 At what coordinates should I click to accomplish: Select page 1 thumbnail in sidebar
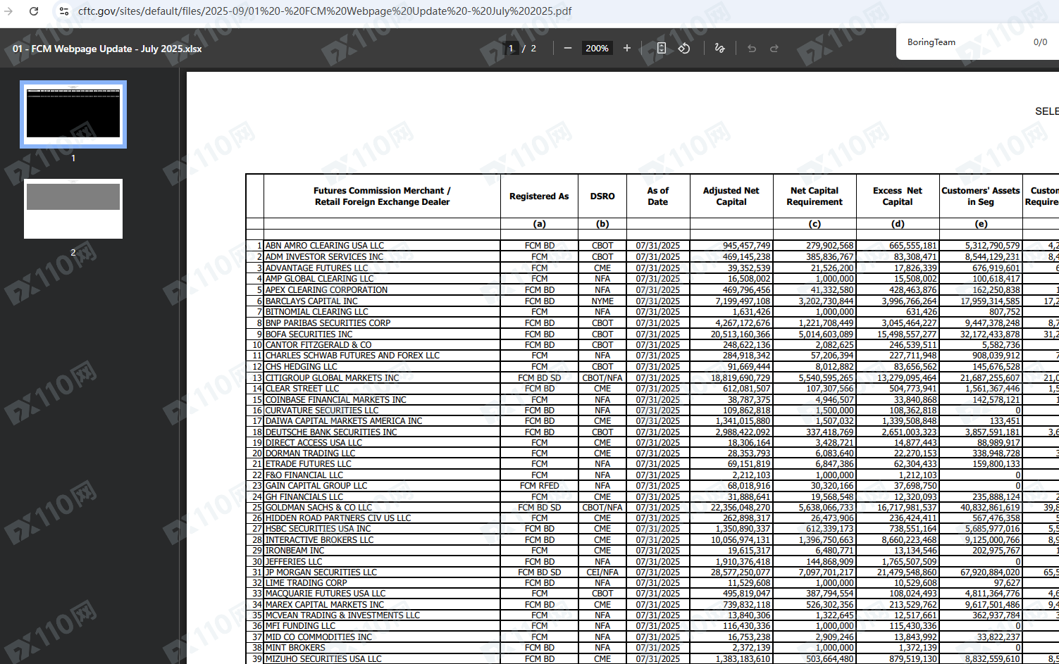coord(73,114)
